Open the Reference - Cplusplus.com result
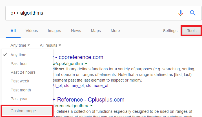 [x=89, y=100]
